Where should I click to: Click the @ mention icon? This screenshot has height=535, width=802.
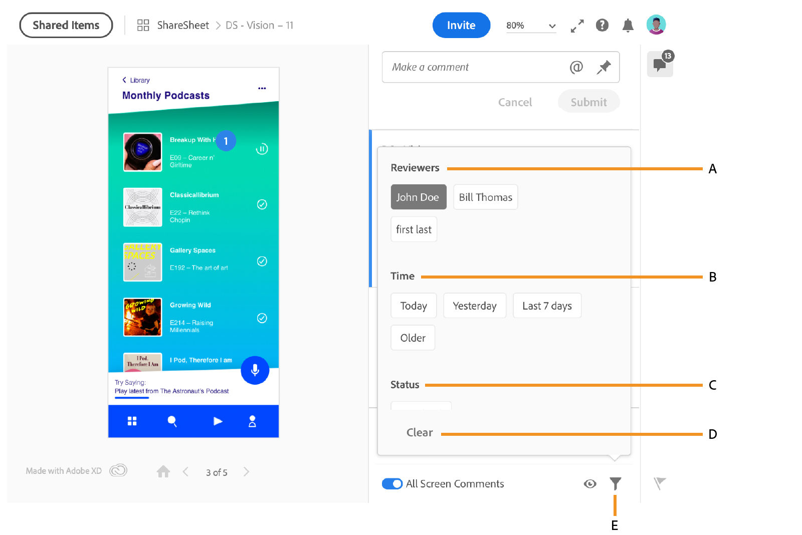[x=576, y=67]
